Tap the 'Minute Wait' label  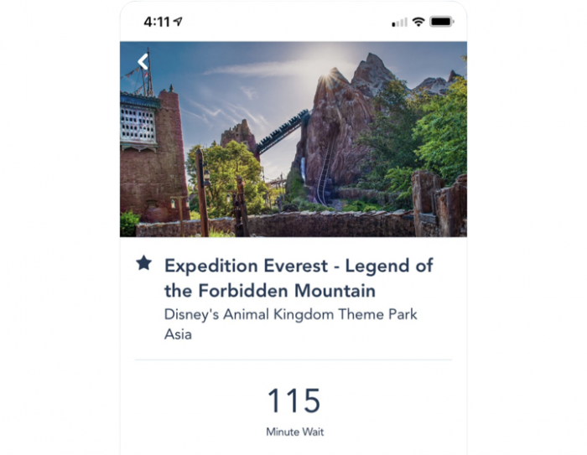[295, 432]
